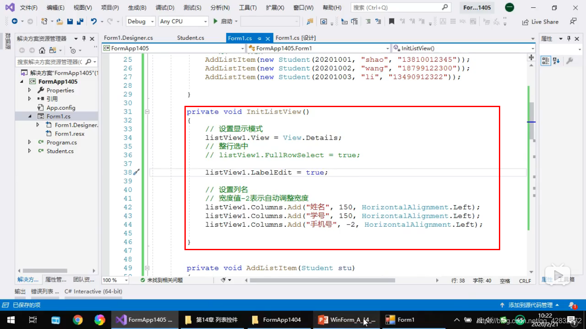Open the Any CPU platform dropdown
Image resolution: width=586 pixels, height=329 pixels.
tap(183, 21)
